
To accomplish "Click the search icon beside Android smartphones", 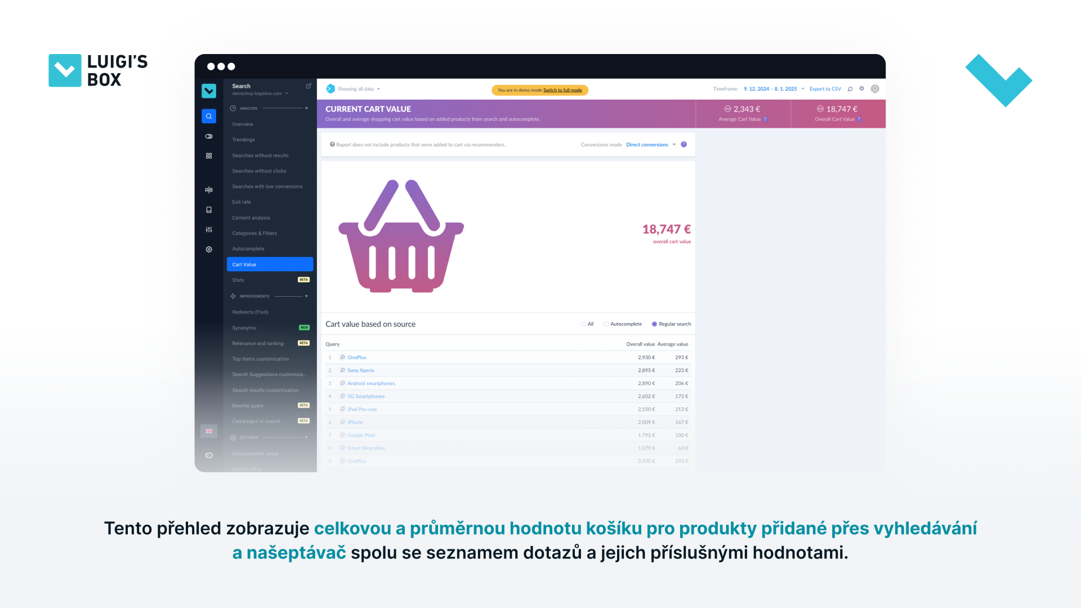I will click(342, 383).
